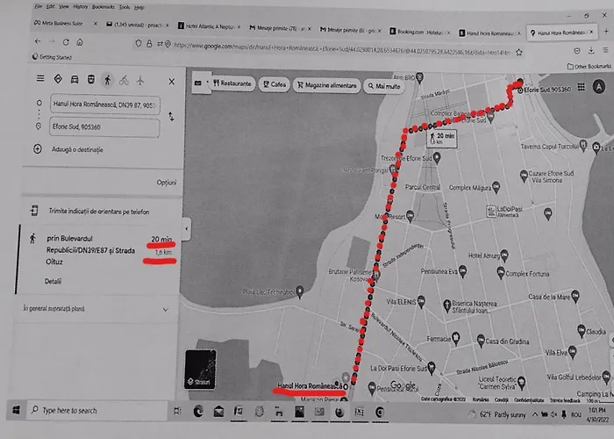
Task: Filter map by Cafea chip
Action: click(x=275, y=84)
